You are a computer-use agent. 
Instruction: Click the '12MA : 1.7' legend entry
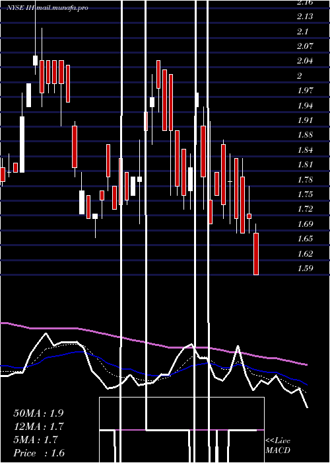coord(38,427)
